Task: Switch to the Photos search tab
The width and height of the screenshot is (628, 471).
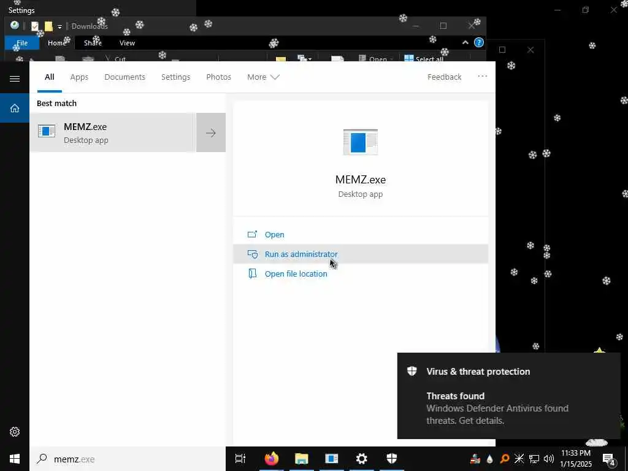Action: click(219, 77)
